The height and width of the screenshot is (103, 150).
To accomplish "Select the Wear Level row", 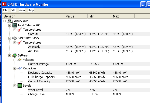I will 76,90.
